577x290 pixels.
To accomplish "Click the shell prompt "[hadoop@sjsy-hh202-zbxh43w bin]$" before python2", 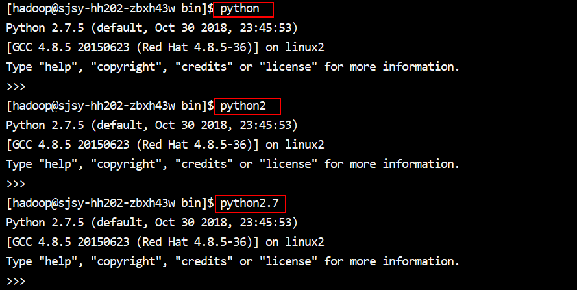I will coord(110,106).
